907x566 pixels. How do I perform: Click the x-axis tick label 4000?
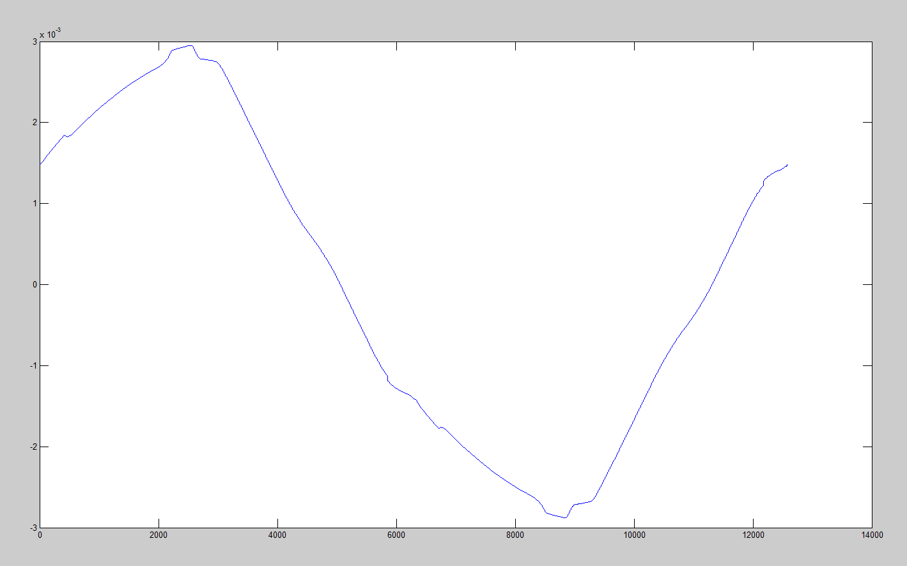[x=277, y=535]
